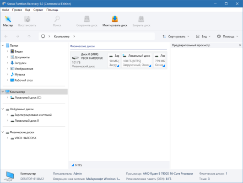Open the Вид menu in menu bar
Image resolution: width=243 pixels, height=183 pixels.
[28, 10]
